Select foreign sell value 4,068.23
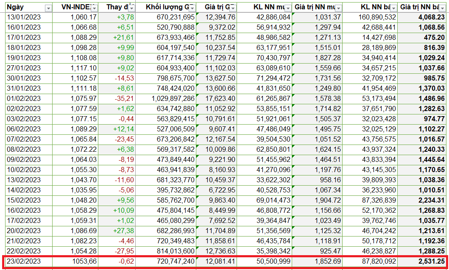 pos(422,17)
